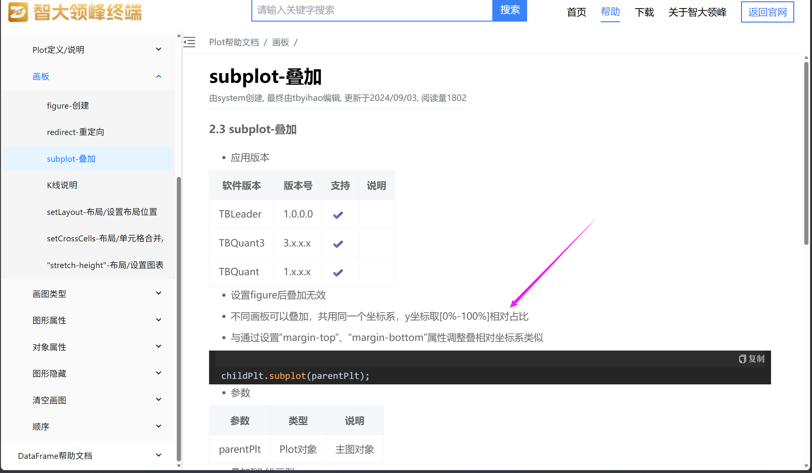Go to the 首页 navigation tab
This screenshot has height=473, width=812.
[x=576, y=12]
